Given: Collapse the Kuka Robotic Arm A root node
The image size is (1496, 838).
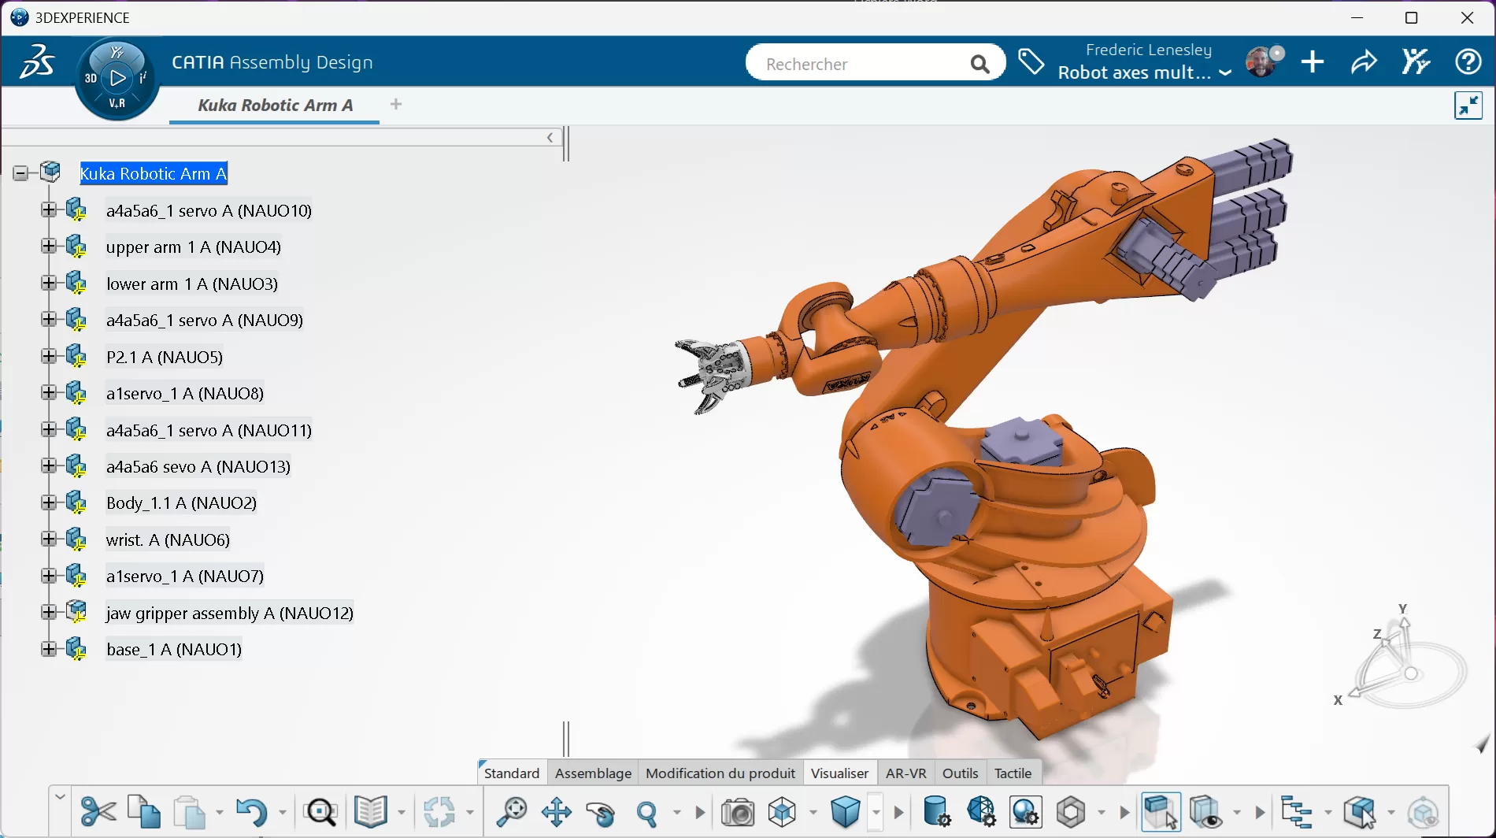Looking at the screenshot, I should tap(19, 172).
